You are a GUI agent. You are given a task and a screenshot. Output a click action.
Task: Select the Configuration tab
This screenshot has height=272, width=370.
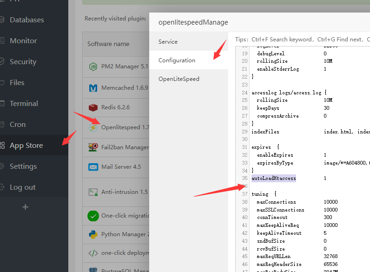pos(189,60)
